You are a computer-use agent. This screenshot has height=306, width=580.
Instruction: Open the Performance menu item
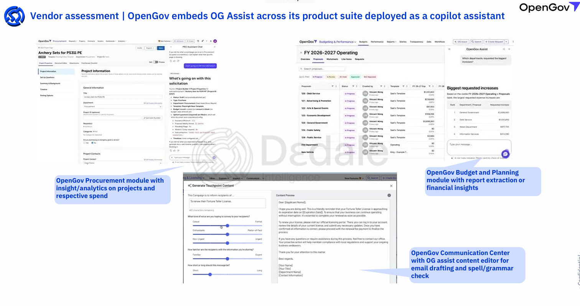coord(377,42)
